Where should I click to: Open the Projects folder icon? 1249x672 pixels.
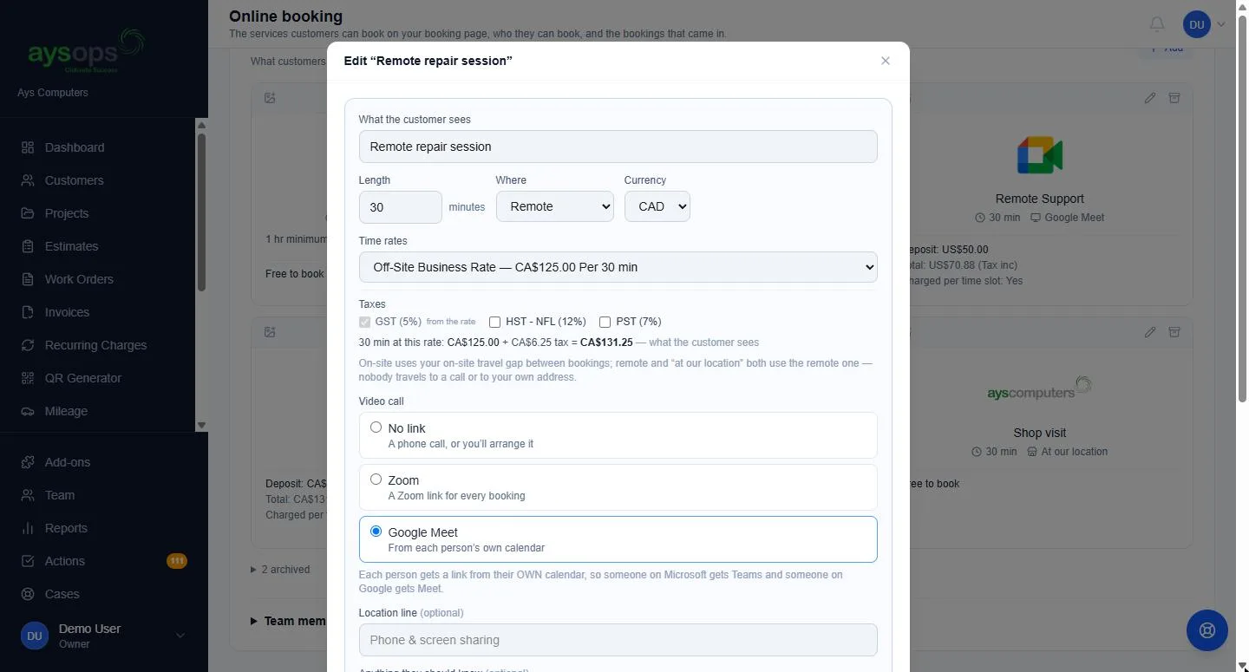28,213
